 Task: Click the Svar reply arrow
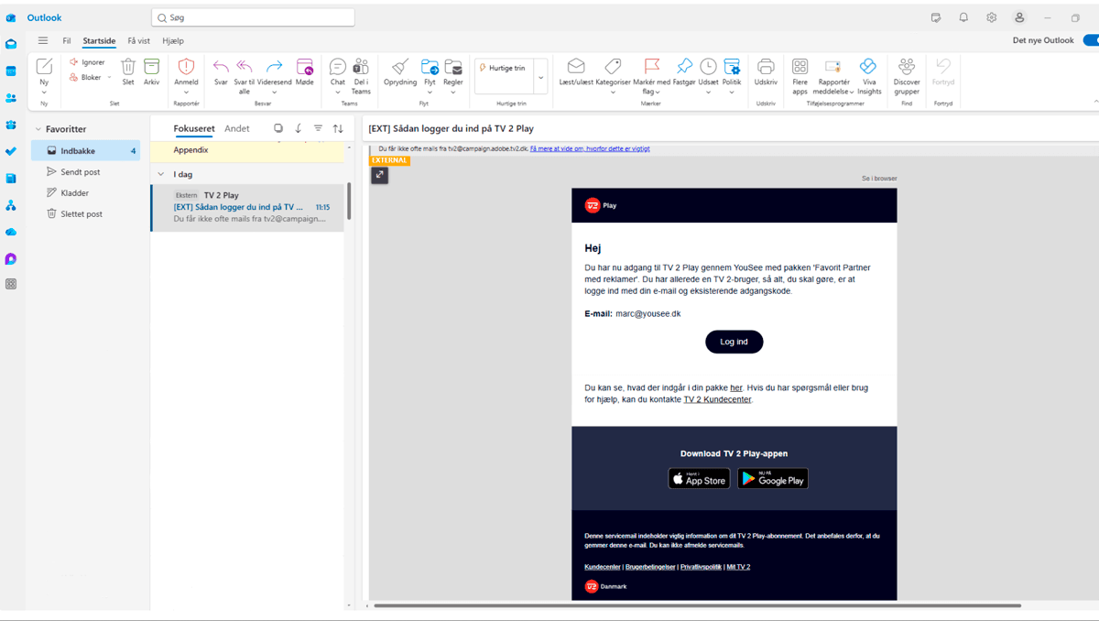(221, 68)
